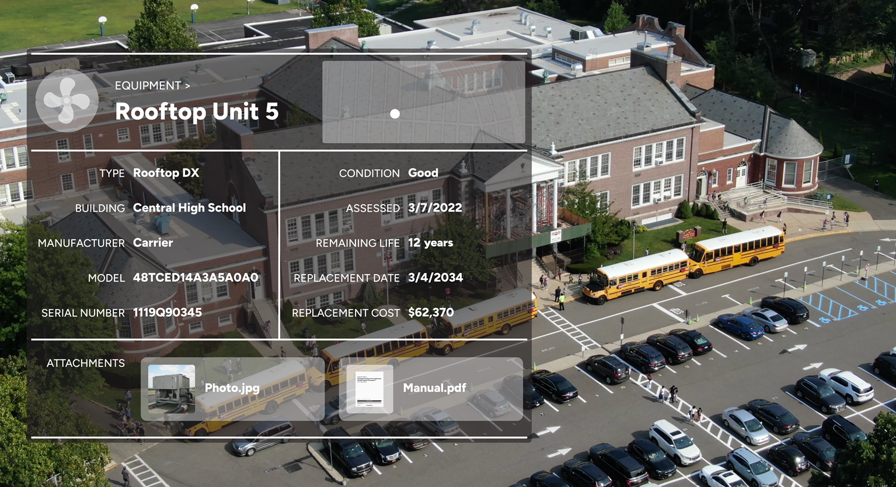Select the assessed date 3/7/2022
896x487 pixels.
pyautogui.click(x=435, y=208)
